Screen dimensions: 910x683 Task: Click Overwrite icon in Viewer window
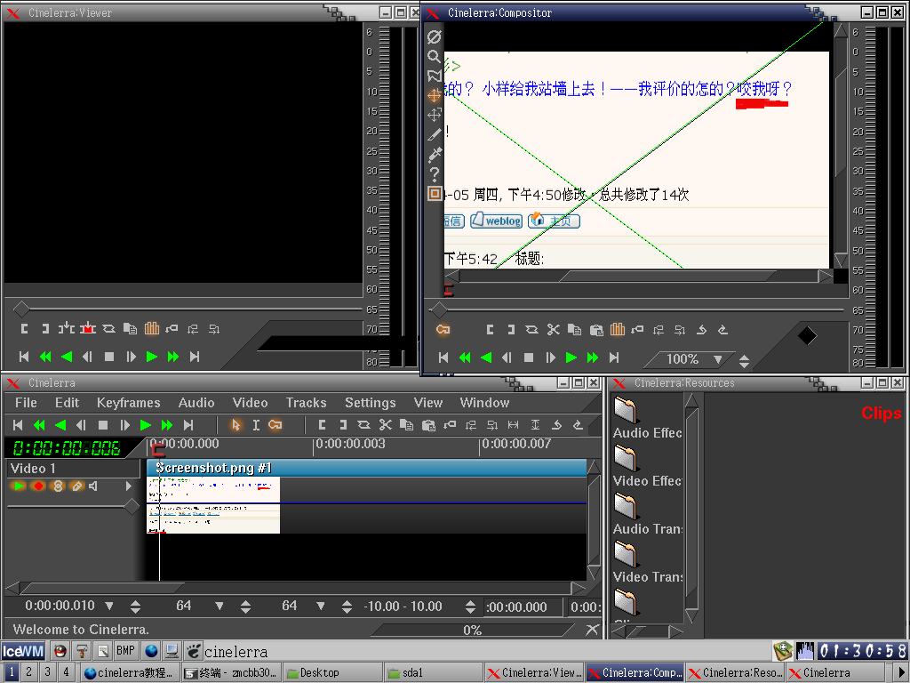tap(88, 329)
